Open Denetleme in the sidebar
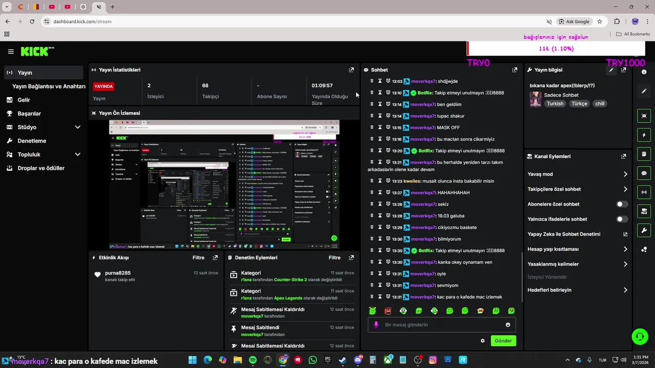 tap(43, 141)
